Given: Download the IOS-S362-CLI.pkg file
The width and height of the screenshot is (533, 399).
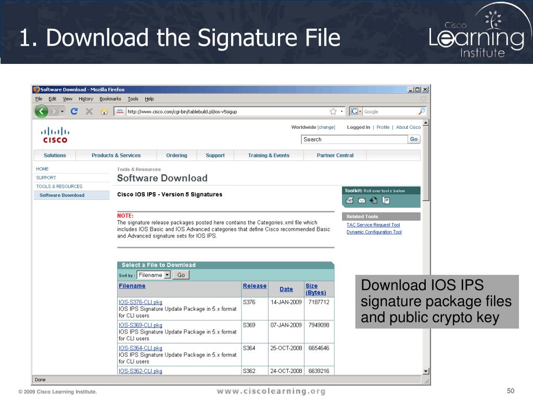Looking at the screenshot, I should pyautogui.click(x=141, y=371).
